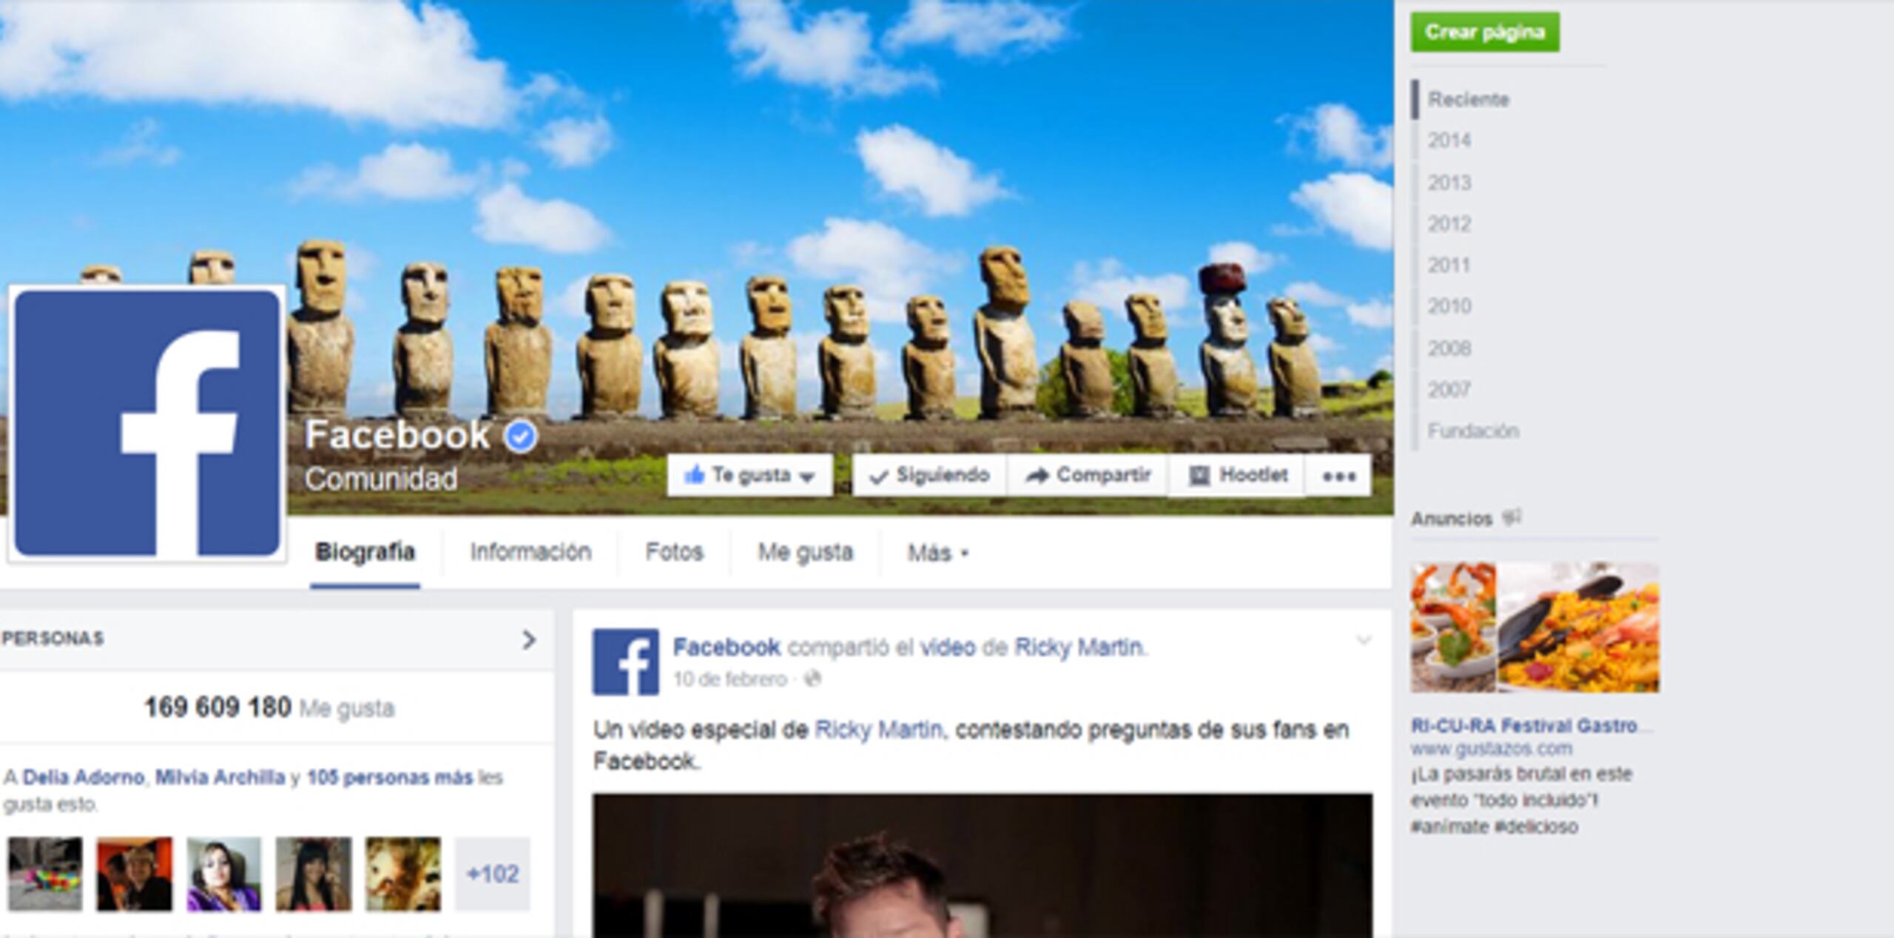This screenshot has width=1894, height=938.
Task: Switch to the Biografía tab
Action: (365, 553)
